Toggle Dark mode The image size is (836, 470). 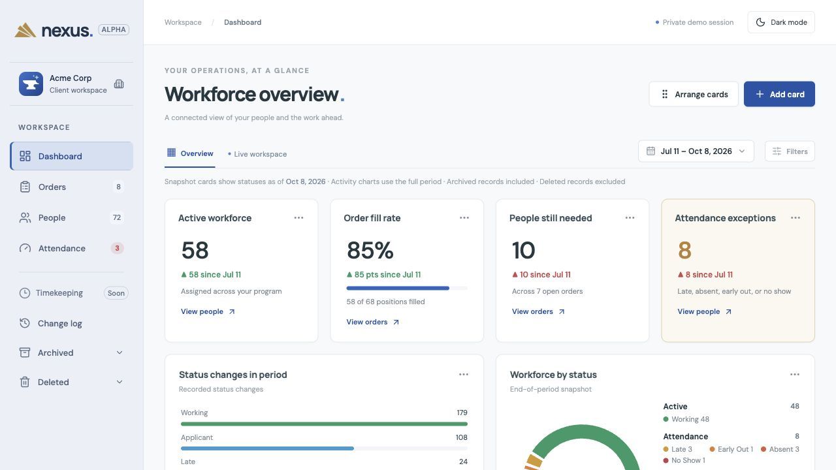pyautogui.click(x=781, y=22)
